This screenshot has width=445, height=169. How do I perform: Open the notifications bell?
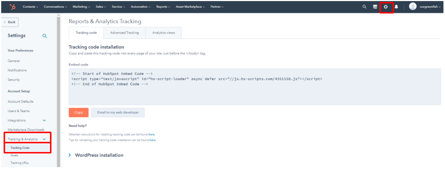pyautogui.click(x=396, y=7)
